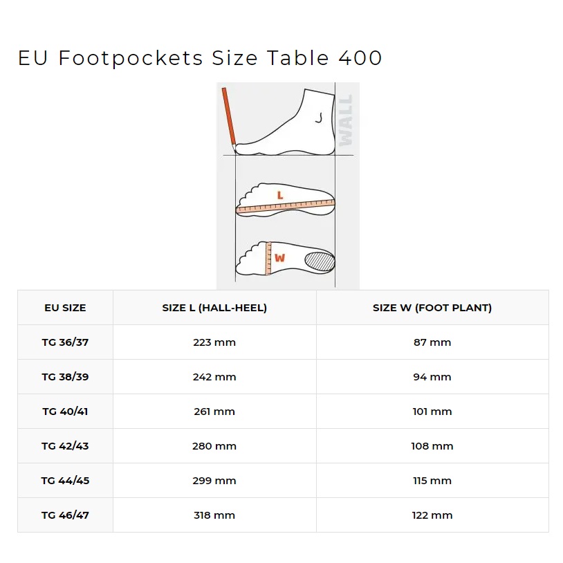Click the 122 mm width cell
This screenshot has width=563, height=563.
click(x=432, y=515)
